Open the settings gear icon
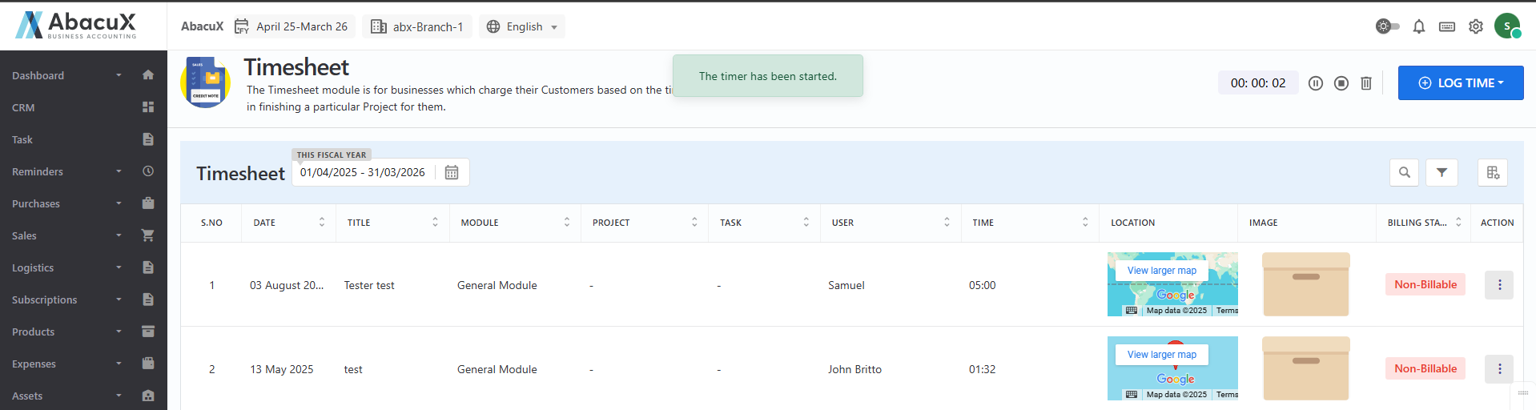 pyautogui.click(x=1476, y=26)
